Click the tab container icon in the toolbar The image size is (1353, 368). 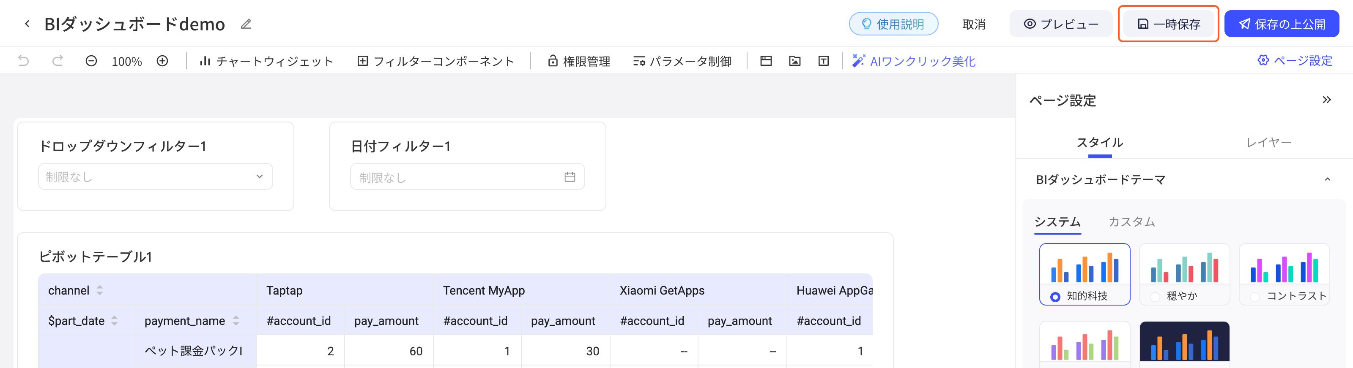click(766, 61)
